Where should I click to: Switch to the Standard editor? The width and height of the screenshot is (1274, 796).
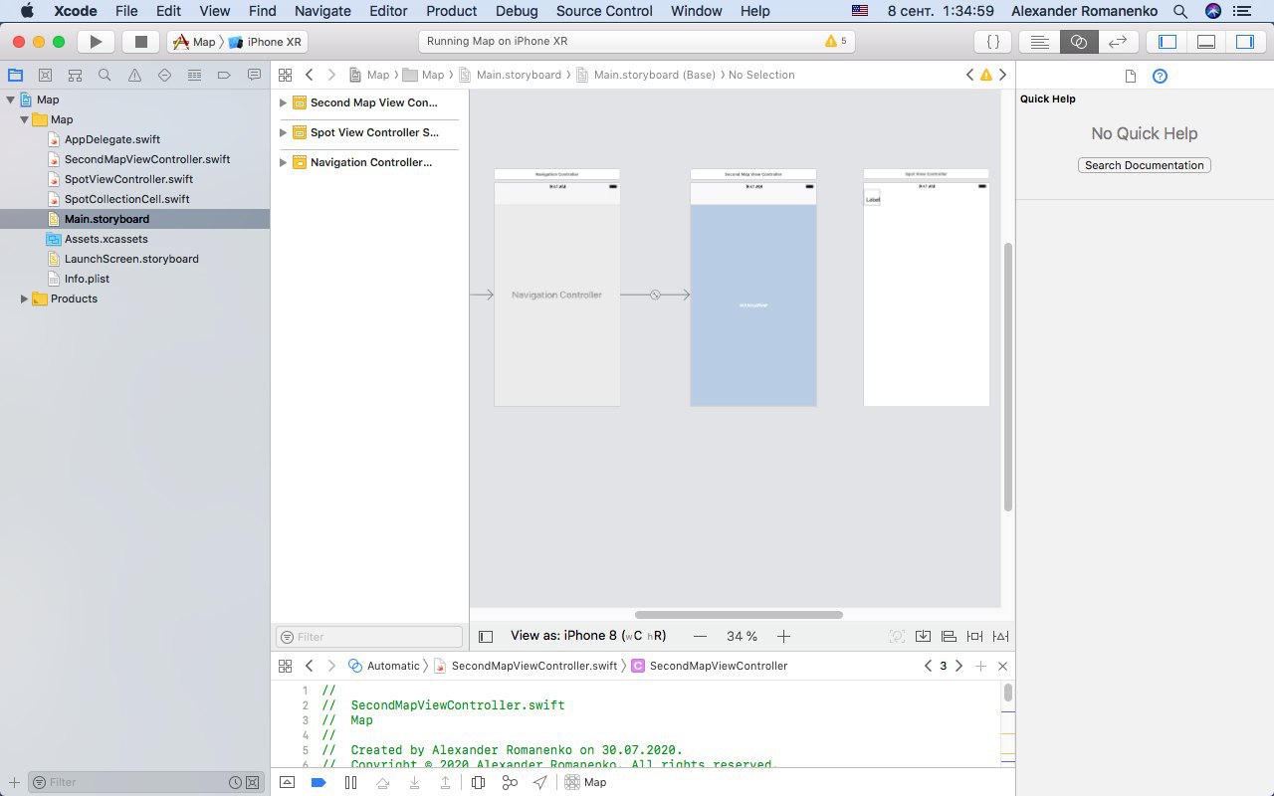pos(1039,42)
